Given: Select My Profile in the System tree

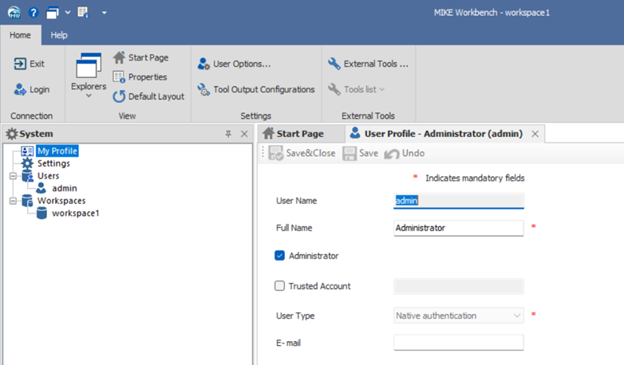Looking at the screenshot, I should (x=57, y=151).
